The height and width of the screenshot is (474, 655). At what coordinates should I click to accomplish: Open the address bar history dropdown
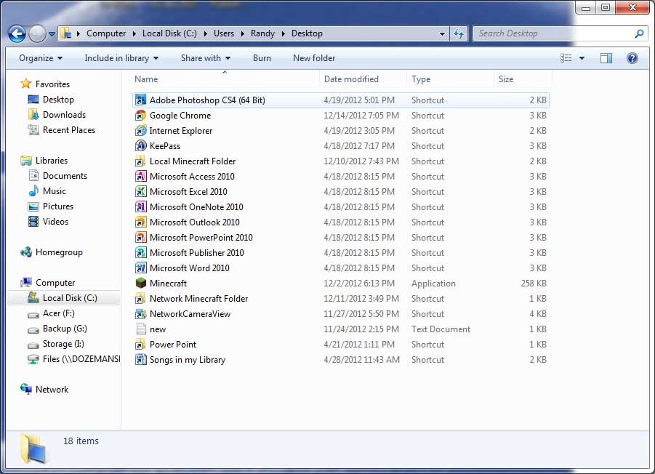coord(442,34)
